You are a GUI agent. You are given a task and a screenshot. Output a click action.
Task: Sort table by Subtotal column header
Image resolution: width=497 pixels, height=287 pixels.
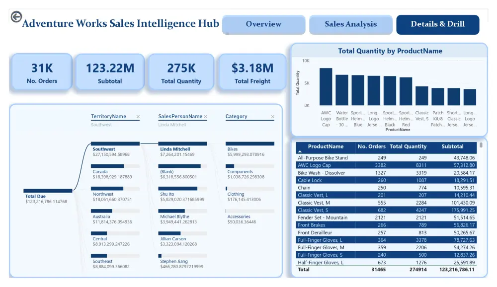coord(452,146)
